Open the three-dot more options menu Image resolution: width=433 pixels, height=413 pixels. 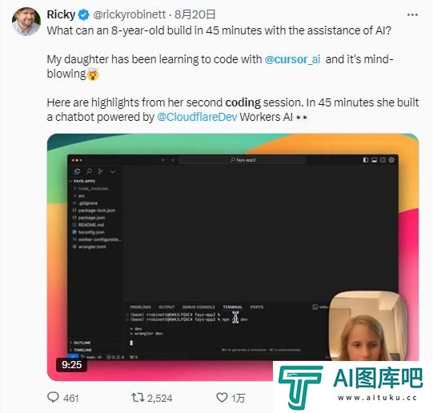pos(412,14)
